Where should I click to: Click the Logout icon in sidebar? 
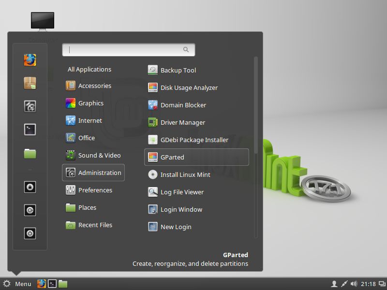(30, 210)
